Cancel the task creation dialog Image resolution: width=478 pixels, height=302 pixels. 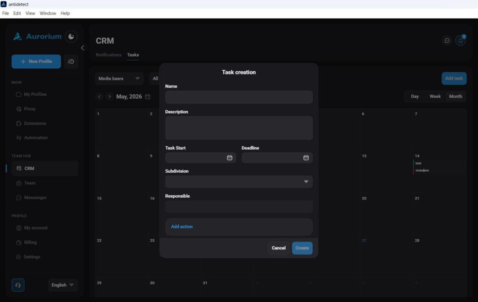279,248
